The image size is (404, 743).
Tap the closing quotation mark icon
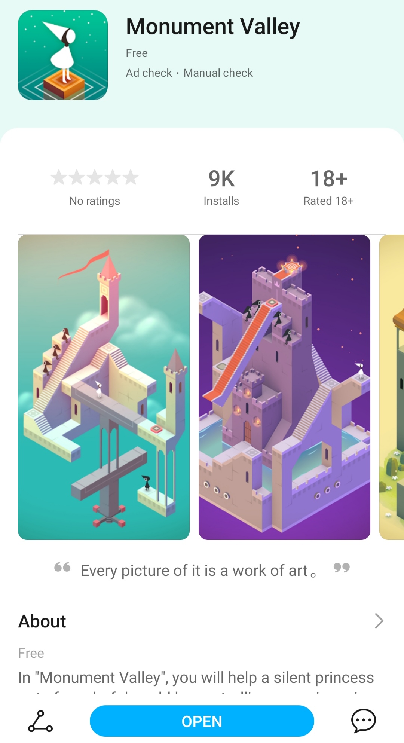tap(342, 568)
